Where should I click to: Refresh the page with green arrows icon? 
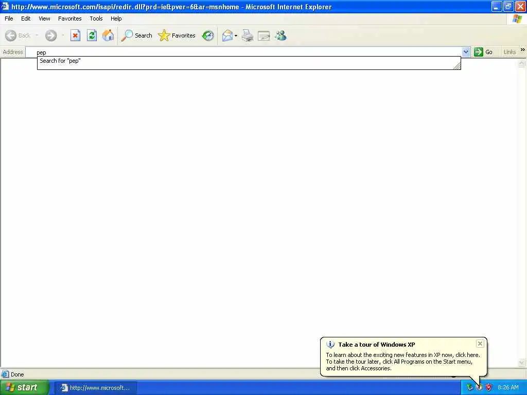tap(92, 35)
